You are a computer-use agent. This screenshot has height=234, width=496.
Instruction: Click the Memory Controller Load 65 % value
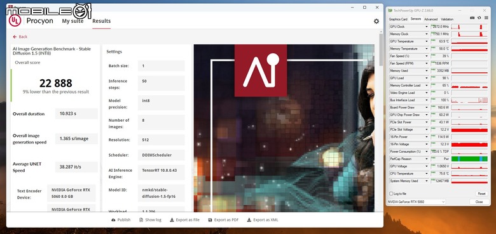[x=440, y=86]
